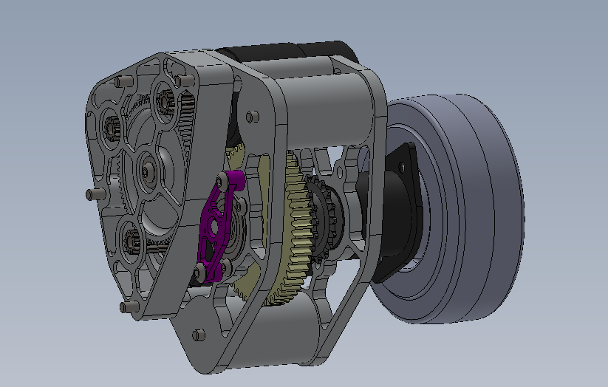
Task: Select the top screw on middle plate
Action: point(253,116)
